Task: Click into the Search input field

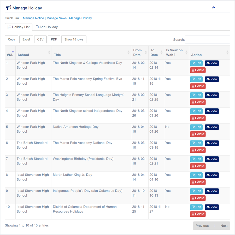Action: [x=207, y=39]
